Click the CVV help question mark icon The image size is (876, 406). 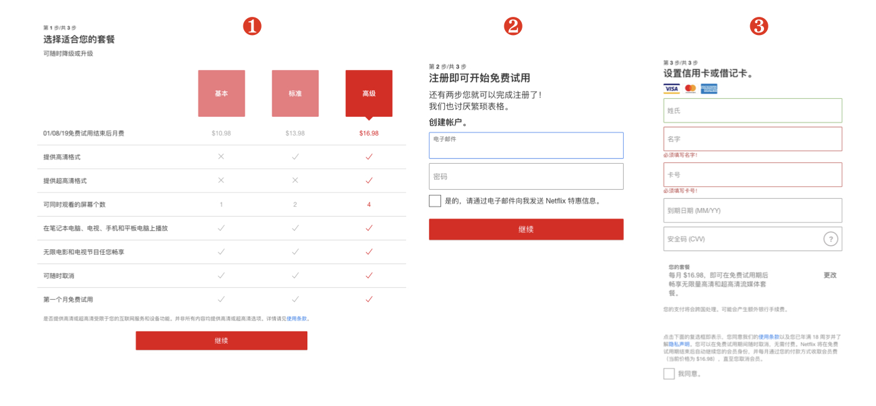(830, 239)
